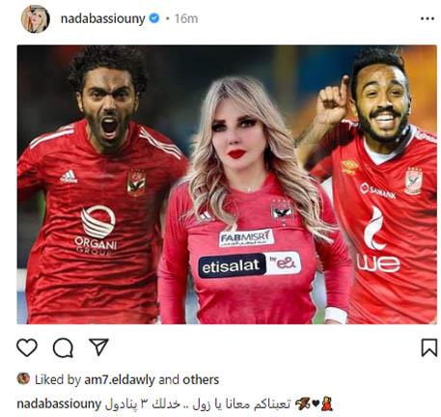Save the post with the bookmark icon
Image resolution: width=441 pixels, height=417 pixels.
coord(429,347)
